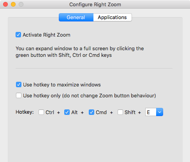Click the Hotkey: label
This screenshot has width=190, height=162.
pos(25,112)
